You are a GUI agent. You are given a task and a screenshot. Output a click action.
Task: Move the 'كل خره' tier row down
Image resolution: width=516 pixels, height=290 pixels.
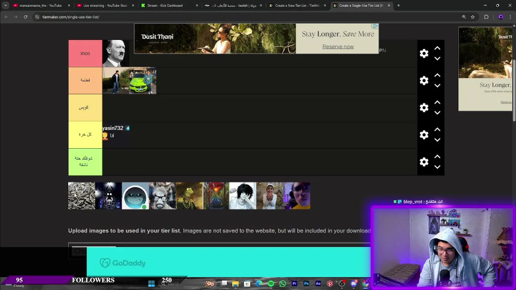pos(437,140)
